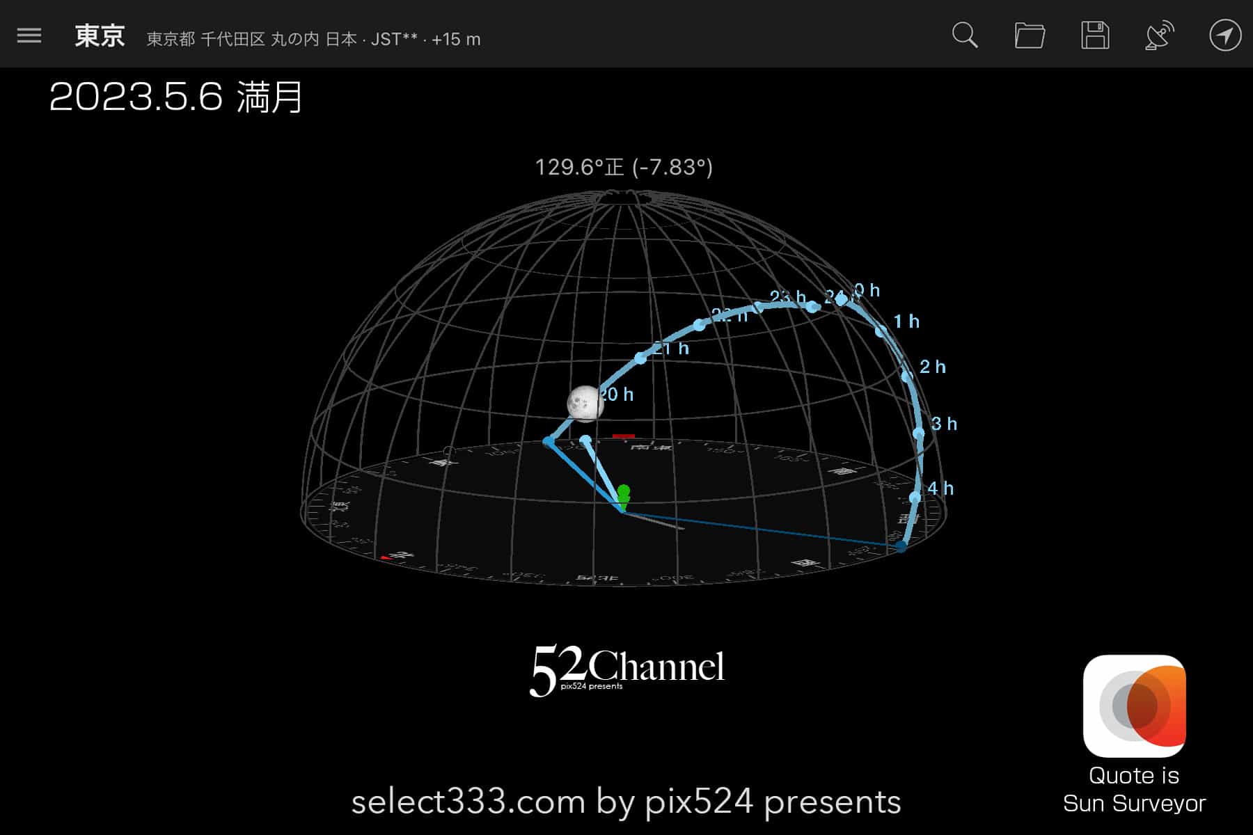Click the moonrise point on horizon
The height and width of the screenshot is (835, 1253).
(x=549, y=441)
